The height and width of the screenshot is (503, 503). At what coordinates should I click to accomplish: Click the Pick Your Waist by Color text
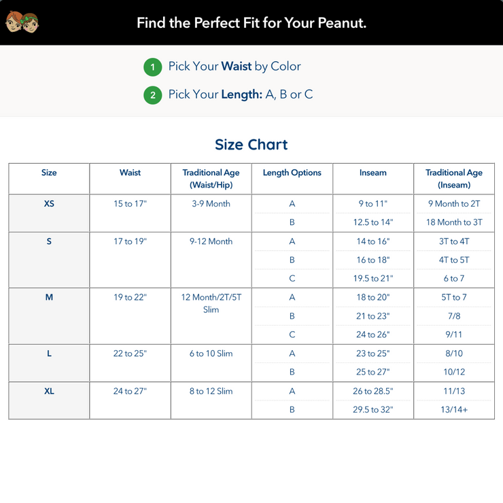(x=235, y=66)
